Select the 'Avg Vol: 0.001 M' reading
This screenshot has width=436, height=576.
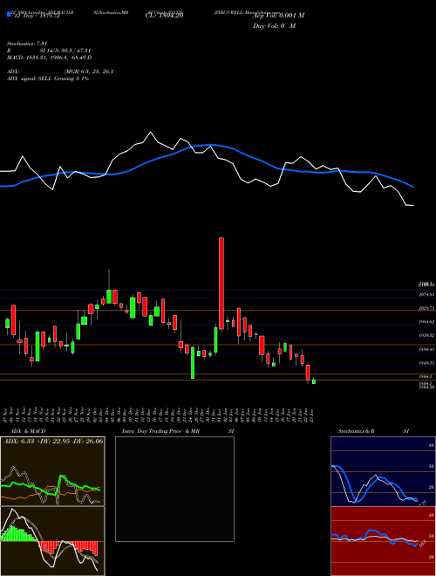click(278, 15)
